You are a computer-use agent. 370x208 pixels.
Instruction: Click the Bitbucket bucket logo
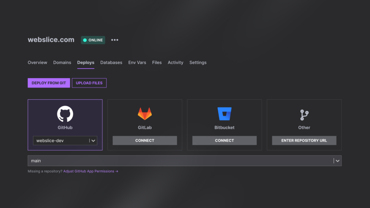click(x=225, y=114)
